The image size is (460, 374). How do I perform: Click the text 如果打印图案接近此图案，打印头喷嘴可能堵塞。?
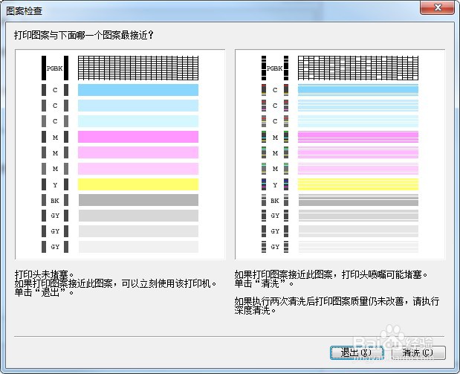(331, 274)
